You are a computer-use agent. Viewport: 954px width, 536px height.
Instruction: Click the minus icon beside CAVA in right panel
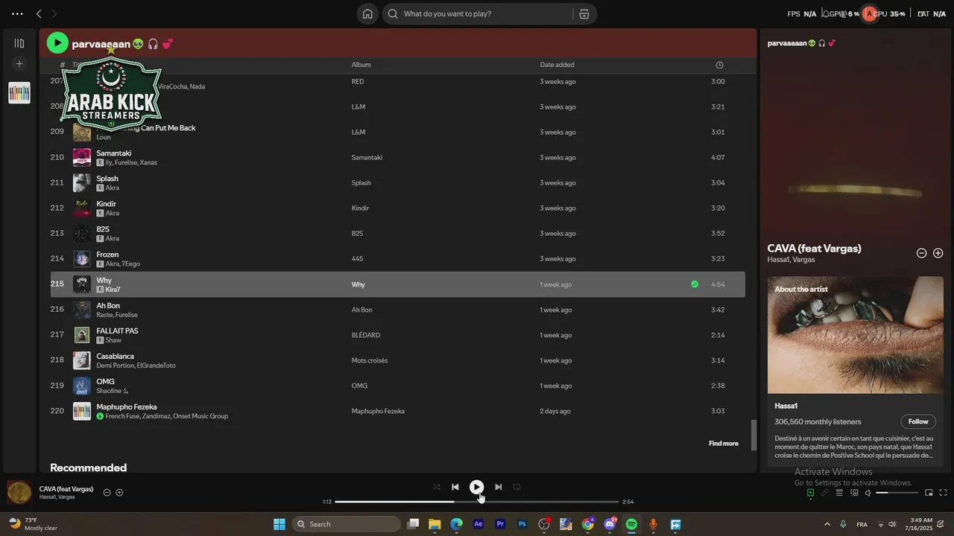921,253
